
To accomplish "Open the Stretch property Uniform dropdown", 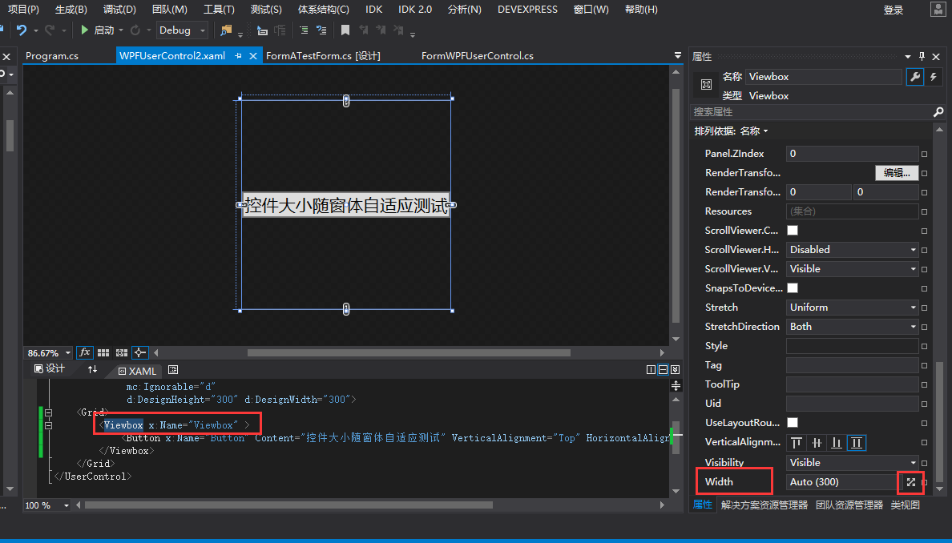I will click(x=913, y=307).
